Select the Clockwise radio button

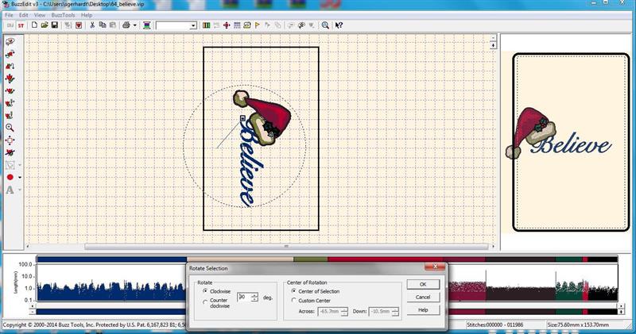pos(205,291)
